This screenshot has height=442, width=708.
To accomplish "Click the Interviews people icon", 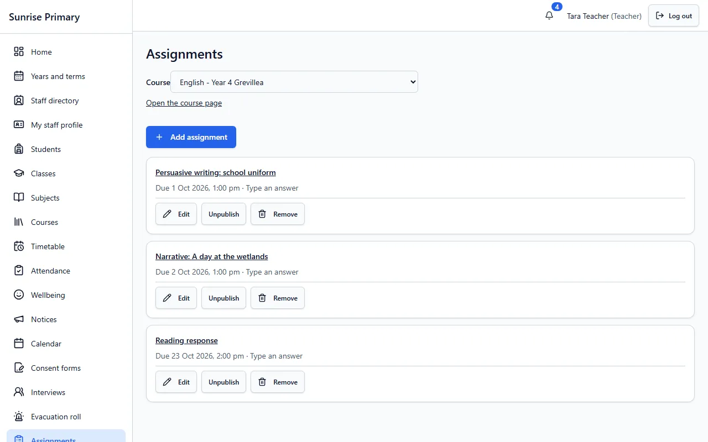I will [19, 392].
